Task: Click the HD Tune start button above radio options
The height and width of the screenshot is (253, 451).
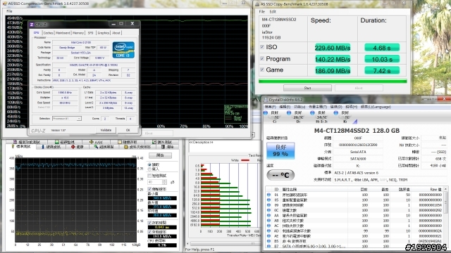Action: (160, 155)
